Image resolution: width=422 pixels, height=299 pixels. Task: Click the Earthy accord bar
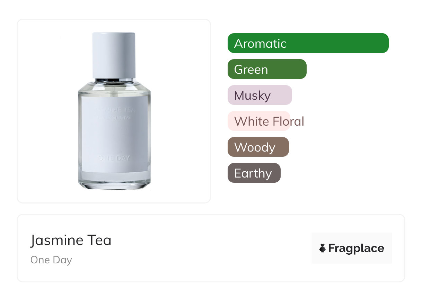[254, 173]
